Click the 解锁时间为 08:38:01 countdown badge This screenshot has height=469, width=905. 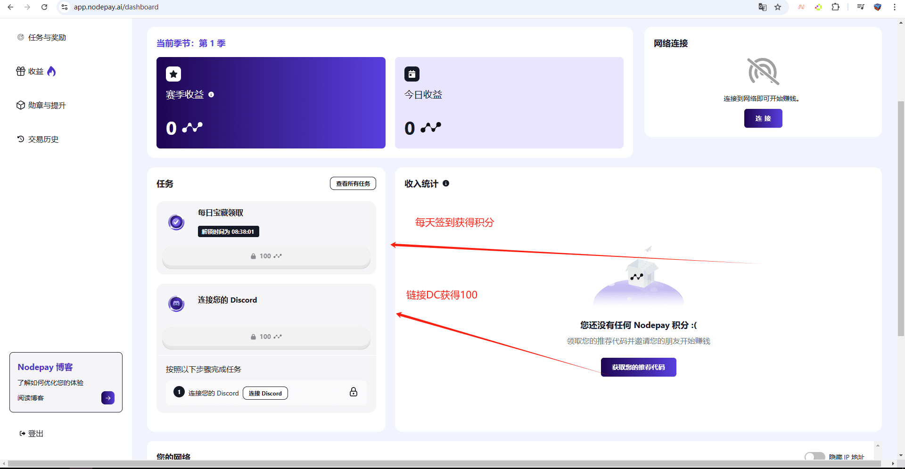coord(228,231)
